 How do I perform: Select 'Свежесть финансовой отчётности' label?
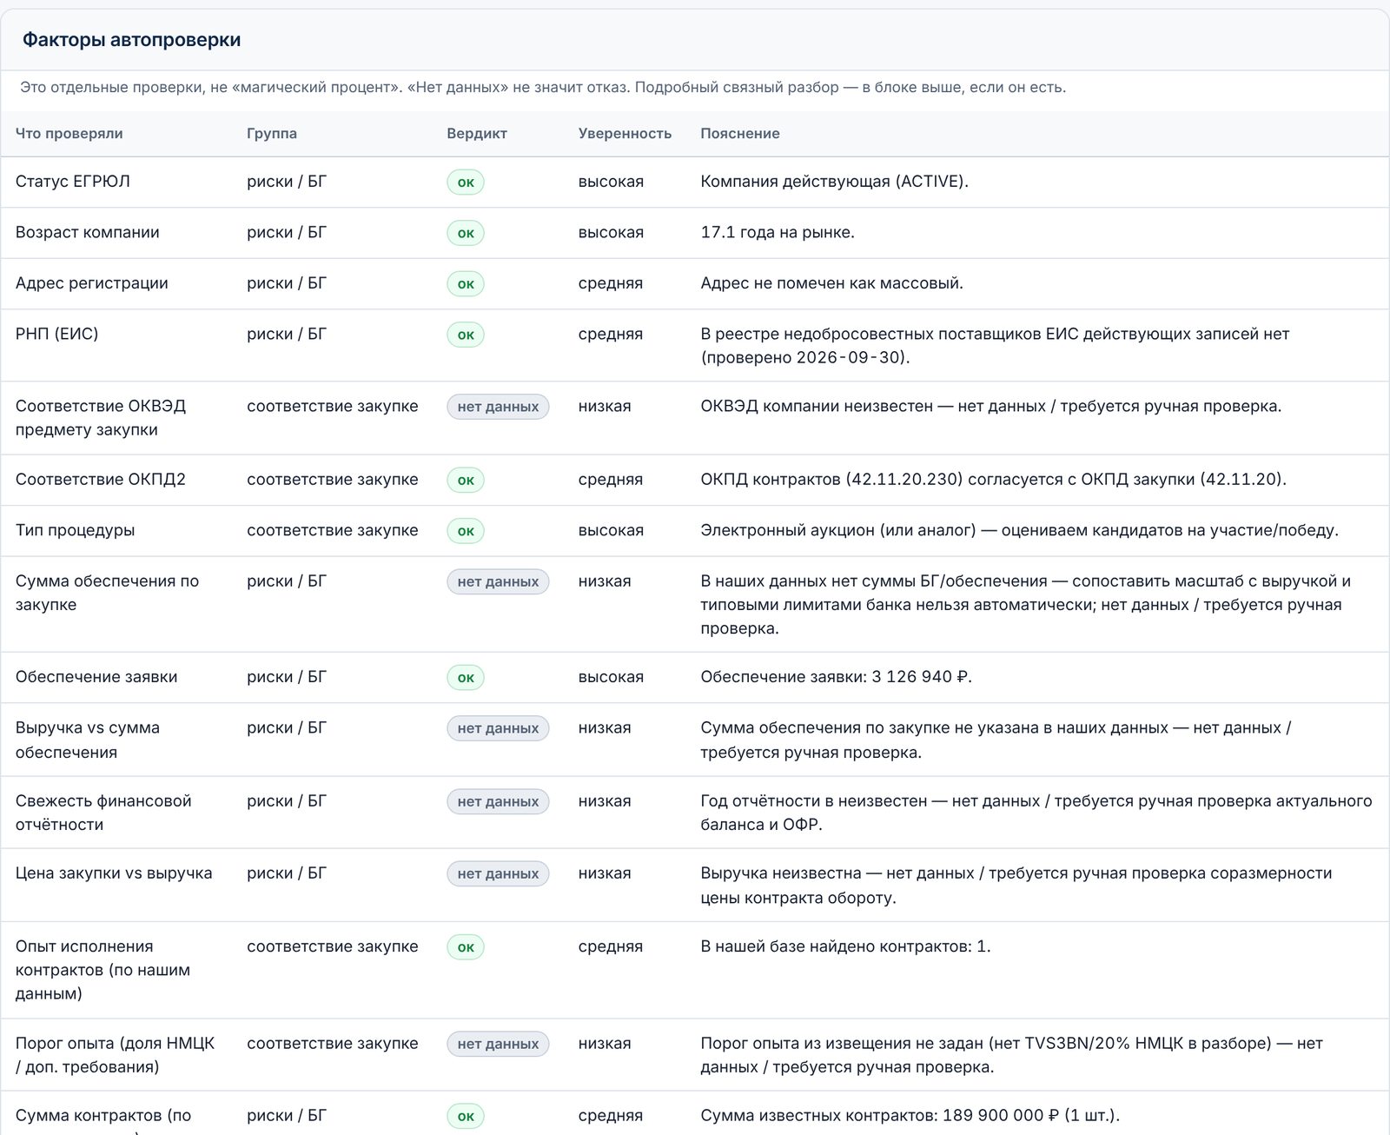(x=103, y=813)
